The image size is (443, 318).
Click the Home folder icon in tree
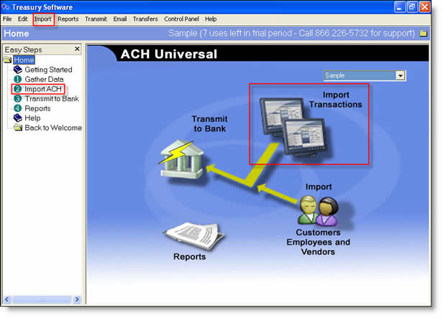point(7,60)
